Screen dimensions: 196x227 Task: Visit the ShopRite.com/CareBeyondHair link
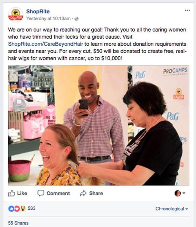(45, 44)
